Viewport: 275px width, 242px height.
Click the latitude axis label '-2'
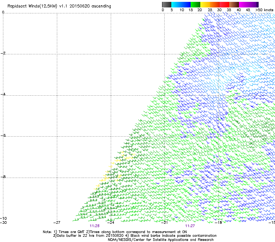click(x=3, y=53)
